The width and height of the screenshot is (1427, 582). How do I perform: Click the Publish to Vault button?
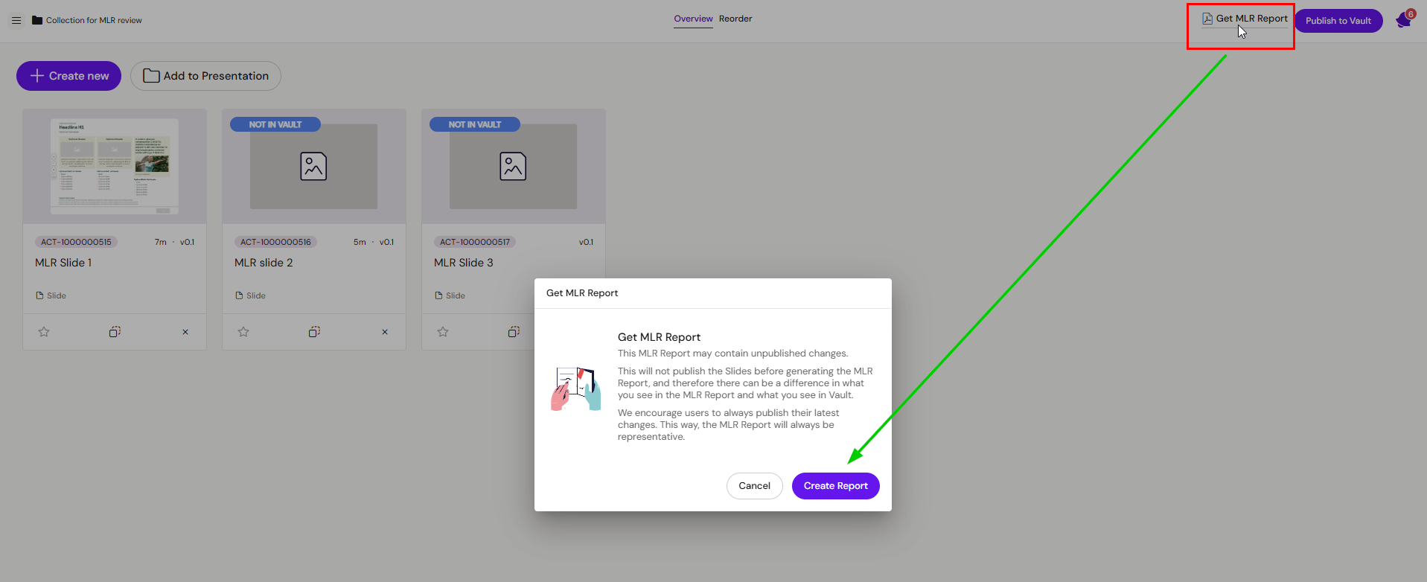point(1338,21)
